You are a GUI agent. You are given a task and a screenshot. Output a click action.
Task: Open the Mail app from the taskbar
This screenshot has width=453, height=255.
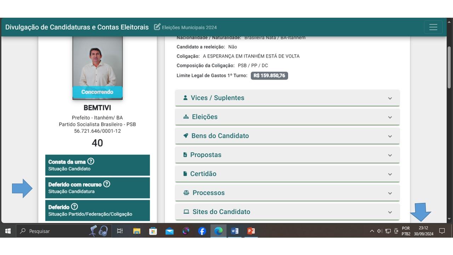[170, 231]
